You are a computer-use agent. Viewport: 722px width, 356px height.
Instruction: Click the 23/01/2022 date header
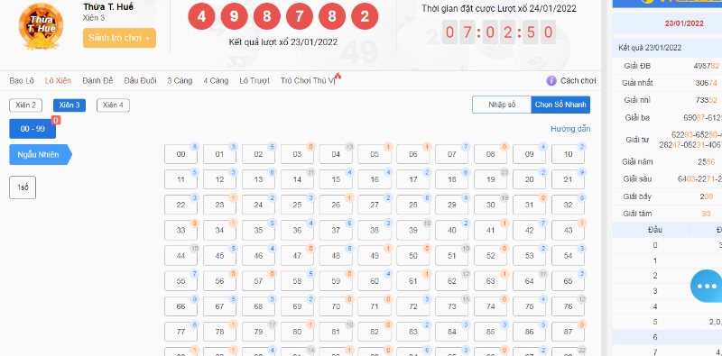(x=684, y=23)
